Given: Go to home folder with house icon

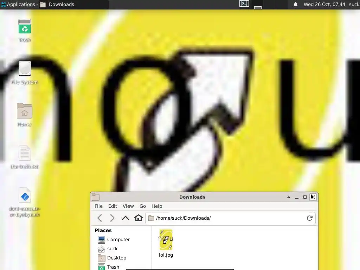Looking at the screenshot, I should pyautogui.click(x=139, y=218).
